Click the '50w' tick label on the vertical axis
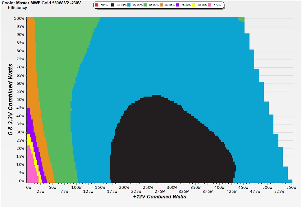 coord(20,100)
